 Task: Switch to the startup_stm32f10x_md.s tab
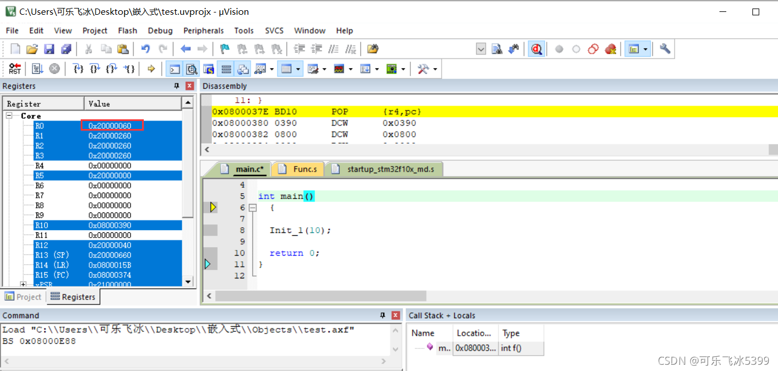pos(384,169)
